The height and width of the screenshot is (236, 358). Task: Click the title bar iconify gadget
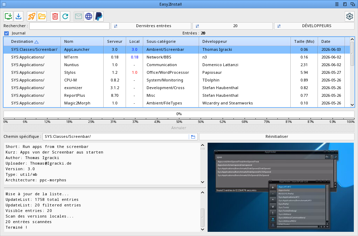(345, 4)
